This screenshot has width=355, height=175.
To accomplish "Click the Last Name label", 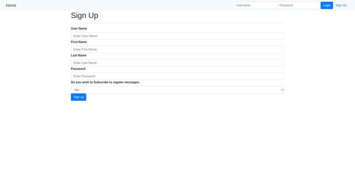I will tap(78, 55).
